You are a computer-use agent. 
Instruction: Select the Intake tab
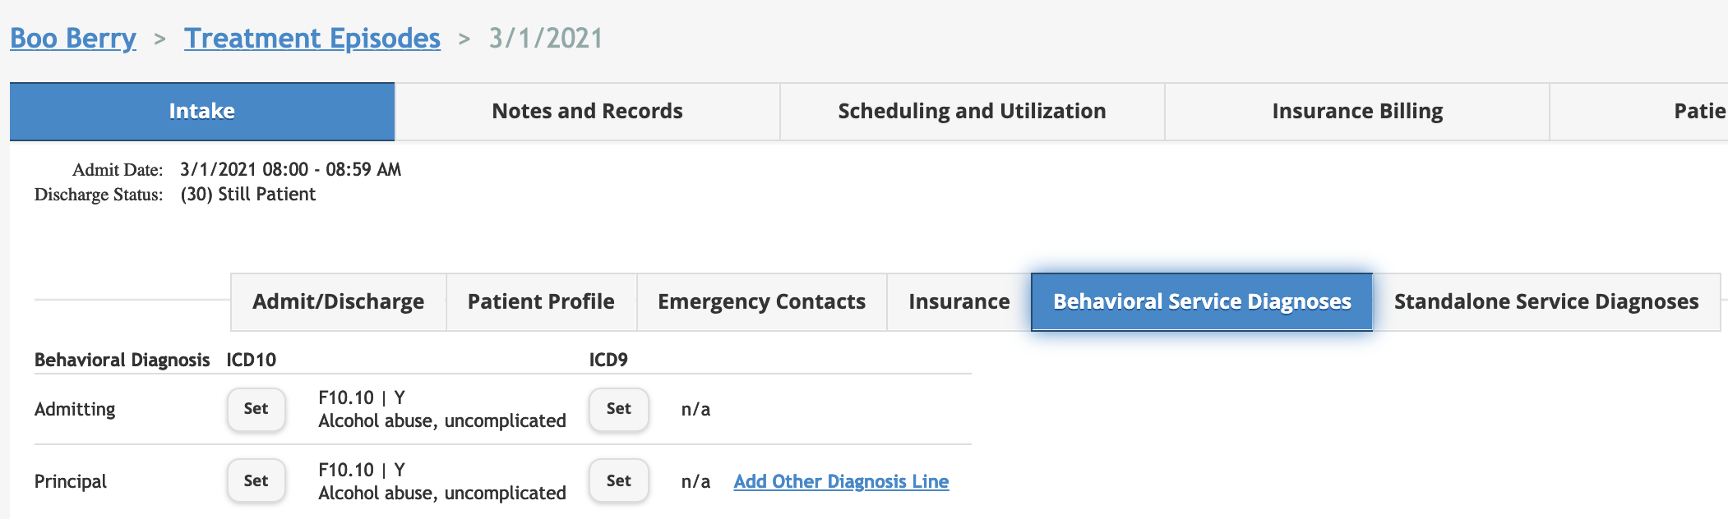click(x=202, y=112)
